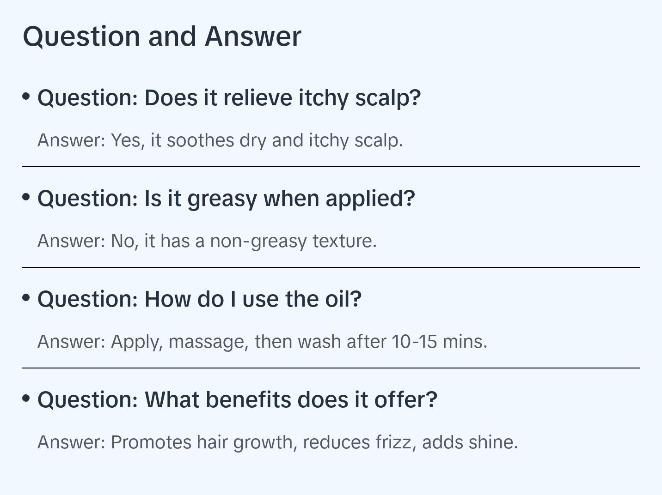The height and width of the screenshot is (495, 662).
Task: Click the bullet beside the benefits question
Action: pos(26,398)
